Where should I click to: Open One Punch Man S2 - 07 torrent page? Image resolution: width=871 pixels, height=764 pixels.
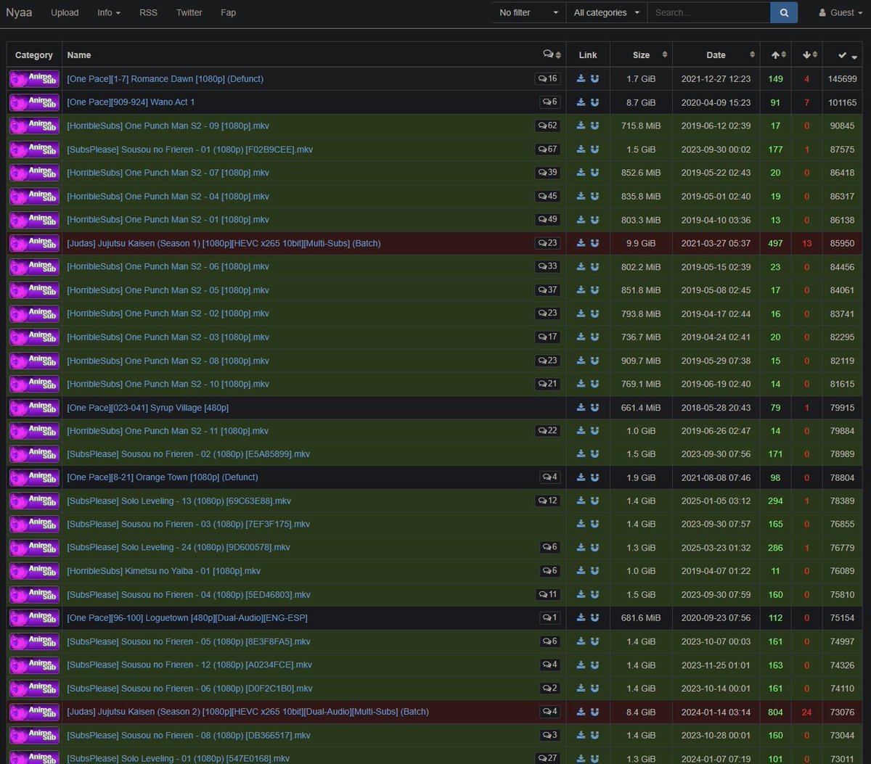click(168, 173)
